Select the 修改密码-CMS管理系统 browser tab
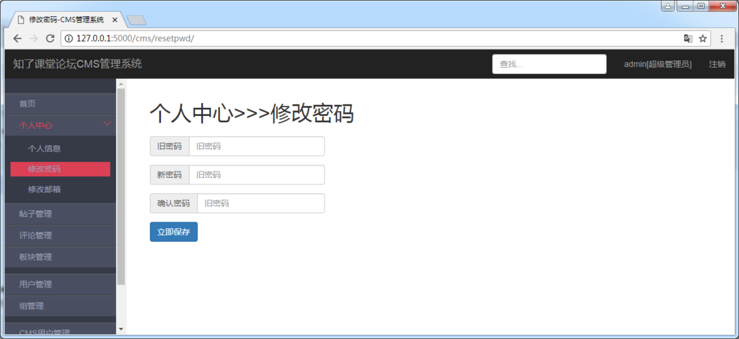This screenshot has height=339, width=739. (66, 20)
